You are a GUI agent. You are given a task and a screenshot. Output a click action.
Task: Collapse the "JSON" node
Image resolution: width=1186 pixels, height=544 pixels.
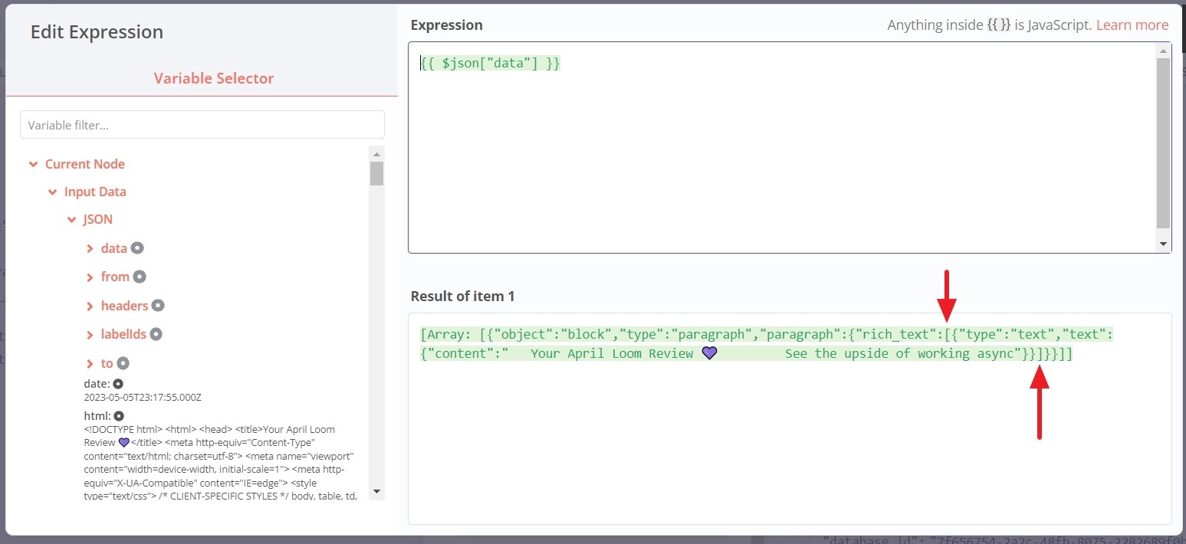pos(71,219)
